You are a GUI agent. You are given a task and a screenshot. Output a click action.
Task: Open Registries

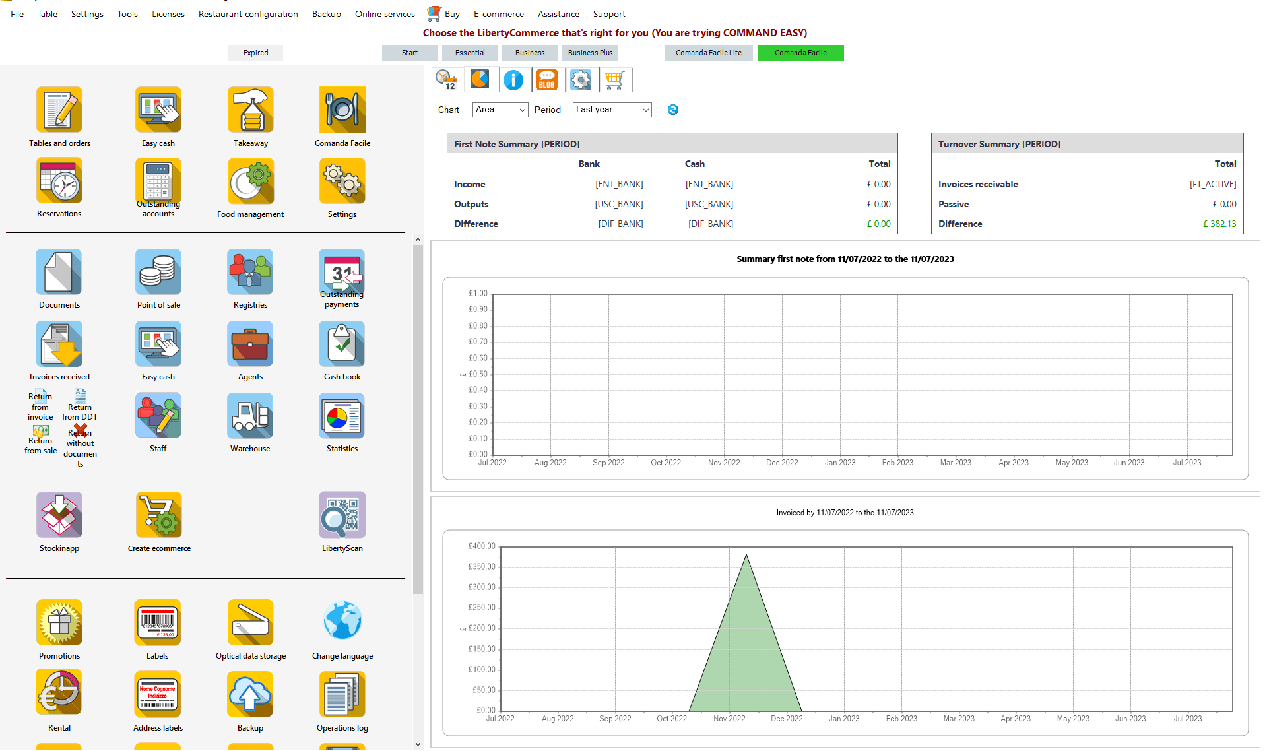251,272
